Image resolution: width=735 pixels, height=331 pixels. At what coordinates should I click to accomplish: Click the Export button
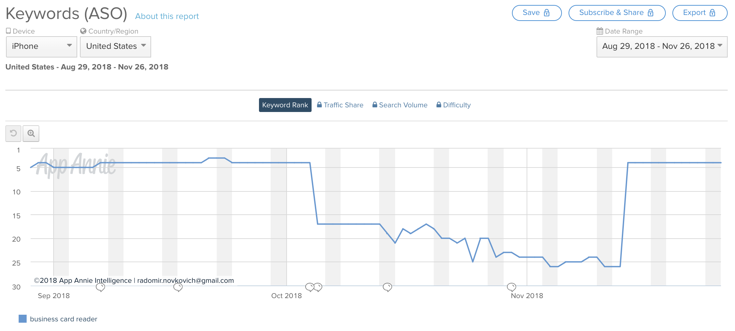[x=699, y=13]
